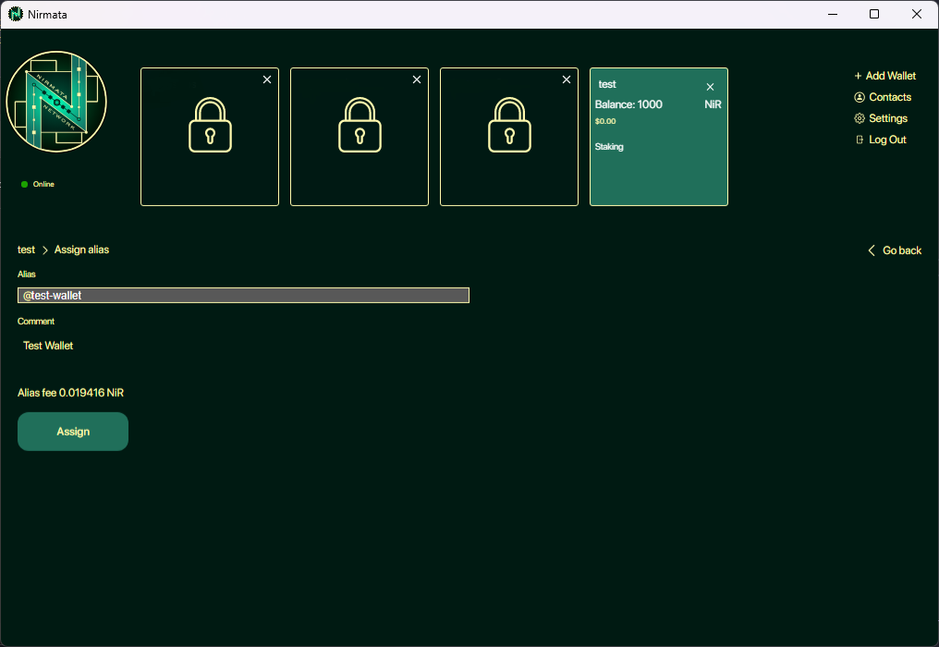
Task: Click the Nirmata Network logo
Action: click(x=56, y=102)
